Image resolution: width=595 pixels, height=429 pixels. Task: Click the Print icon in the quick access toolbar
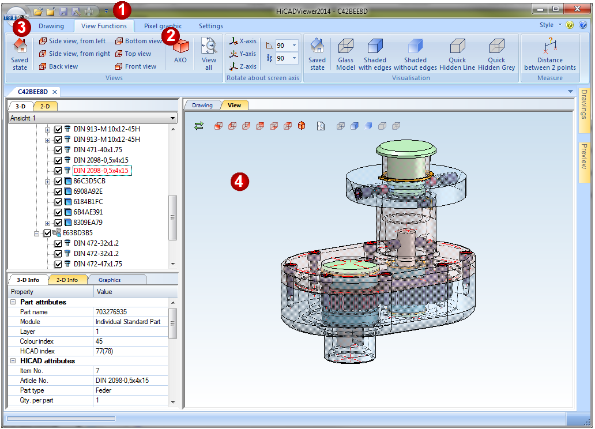pos(88,12)
